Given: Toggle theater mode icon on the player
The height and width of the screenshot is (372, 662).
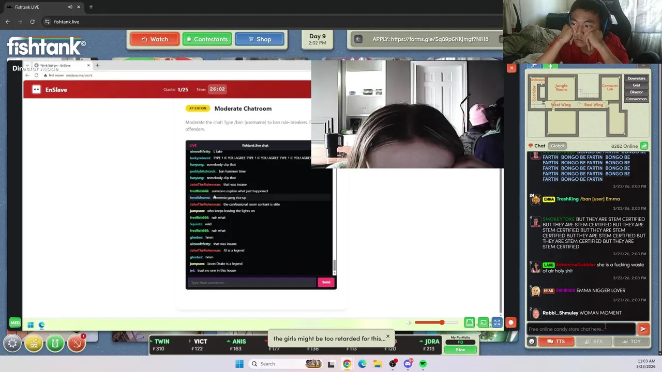Looking at the screenshot, I should pos(469,323).
